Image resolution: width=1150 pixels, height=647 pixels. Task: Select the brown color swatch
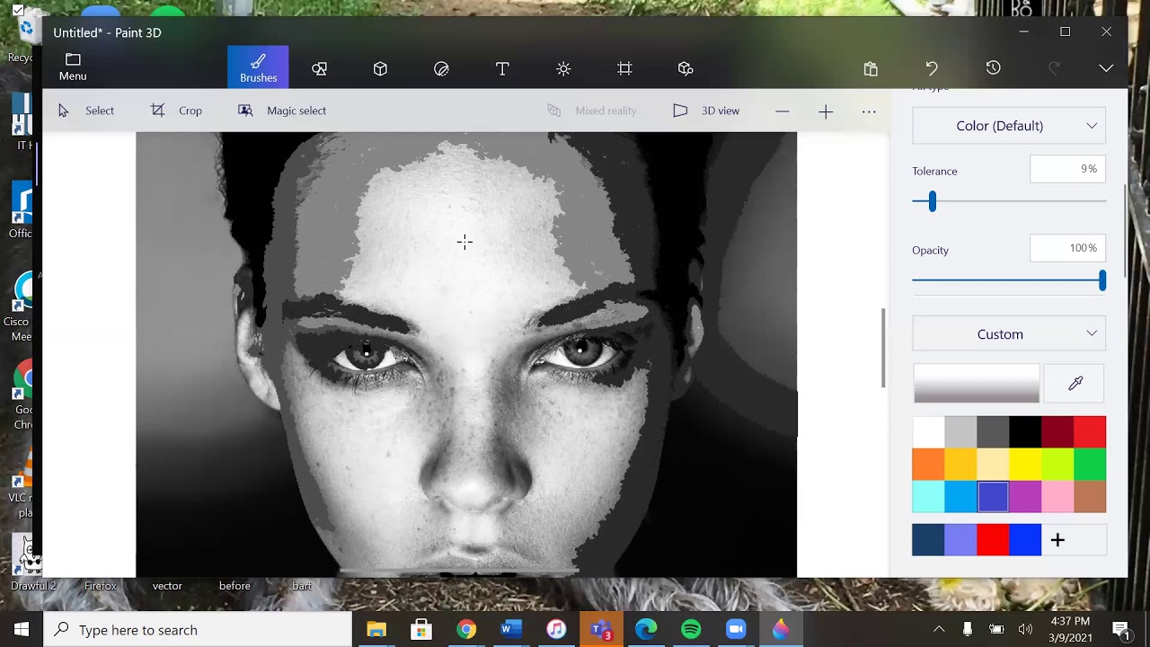tap(1090, 497)
